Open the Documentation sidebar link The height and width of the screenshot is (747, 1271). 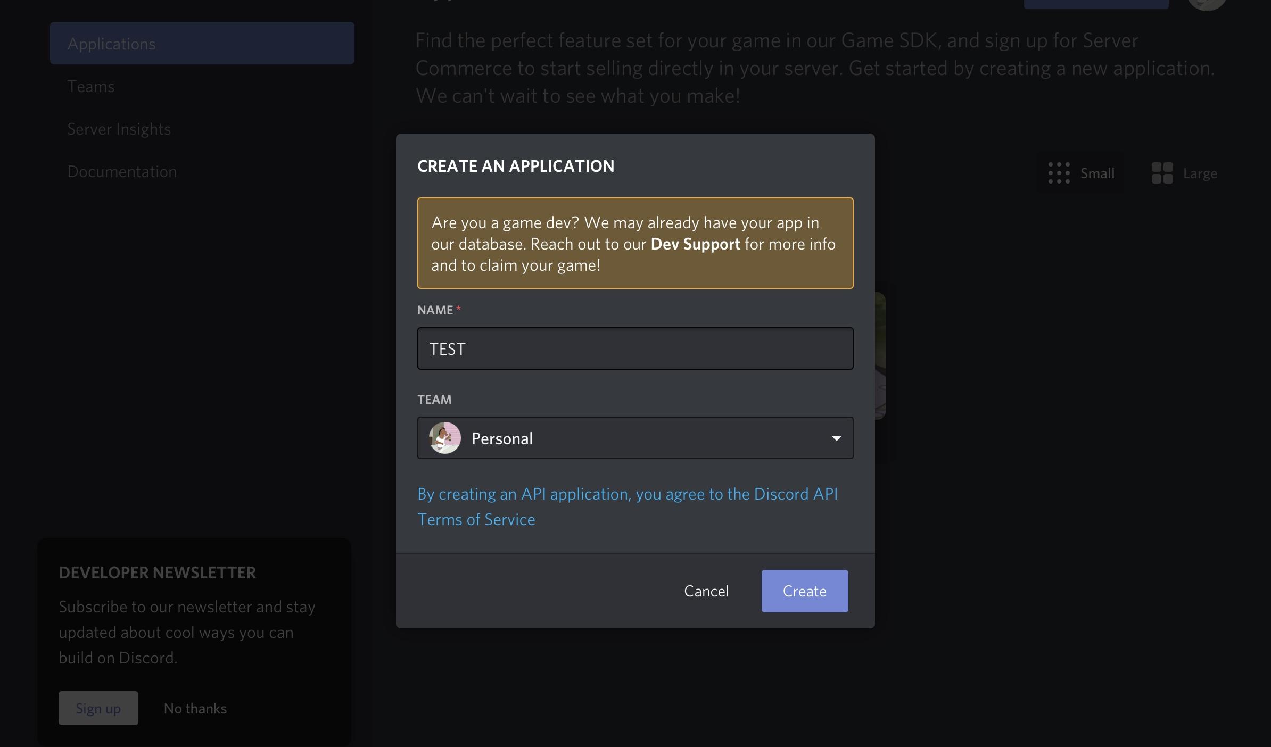pyautogui.click(x=122, y=171)
